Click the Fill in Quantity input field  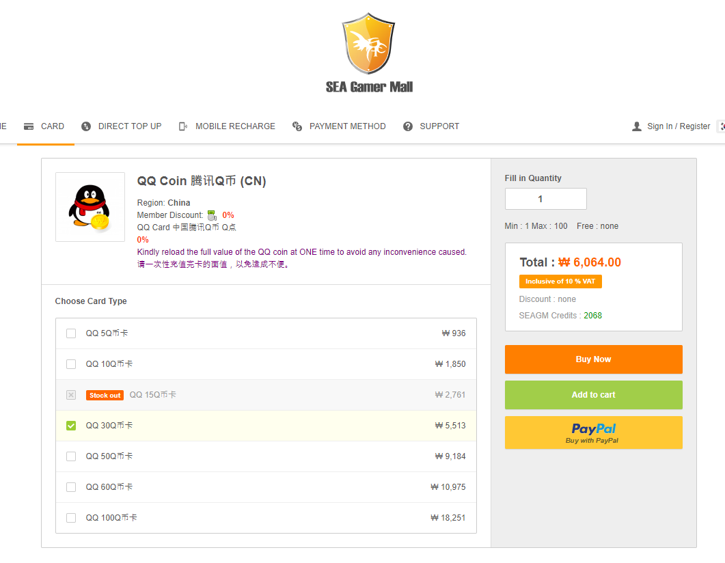pyautogui.click(x=545, y=200)
